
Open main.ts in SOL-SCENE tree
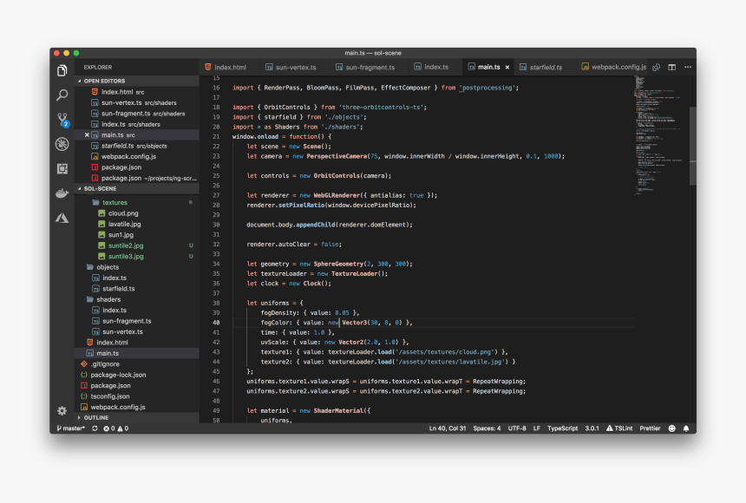pos(137,353)
